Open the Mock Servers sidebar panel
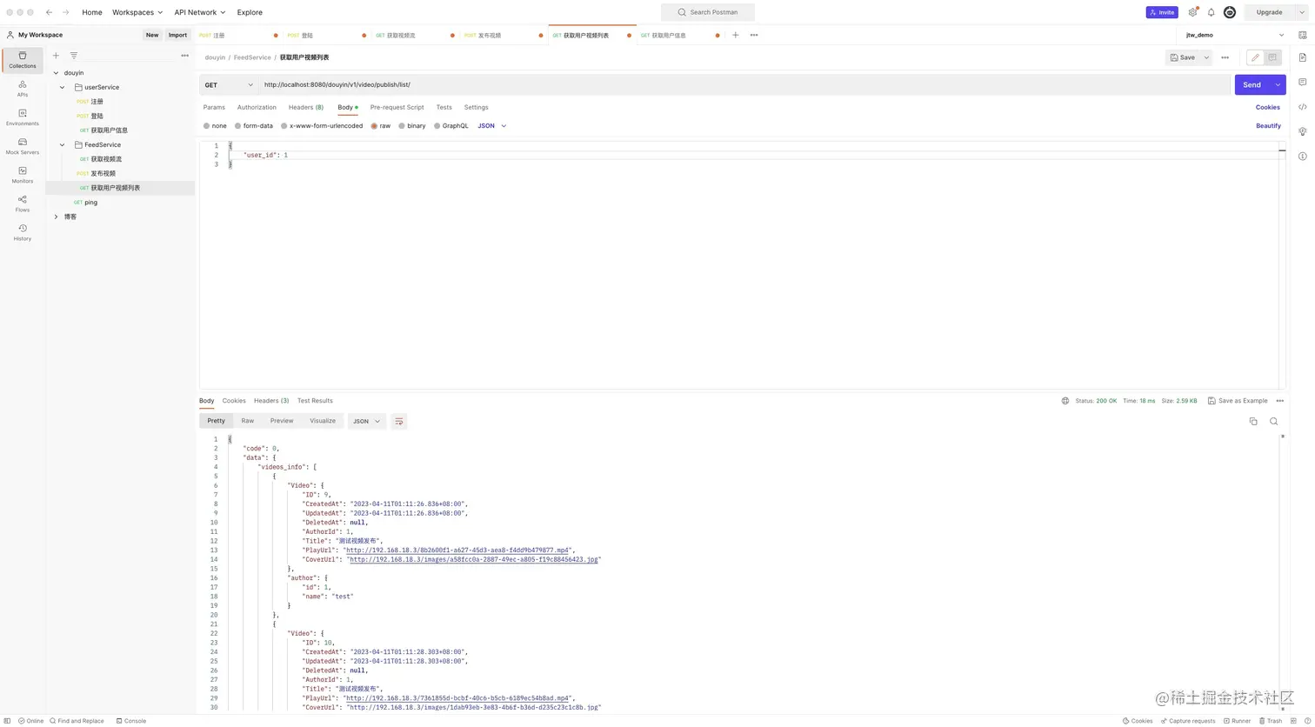 (23, 146)
